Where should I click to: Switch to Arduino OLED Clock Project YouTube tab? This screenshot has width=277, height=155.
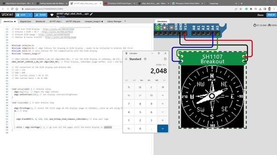tap(119, 3)
